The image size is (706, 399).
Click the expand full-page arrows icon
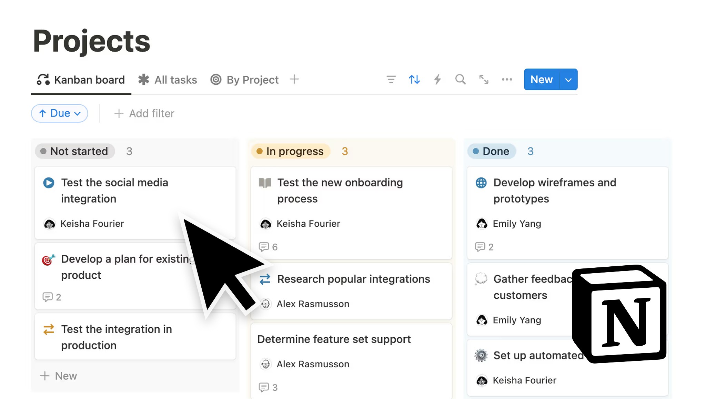tap(484, 80)
